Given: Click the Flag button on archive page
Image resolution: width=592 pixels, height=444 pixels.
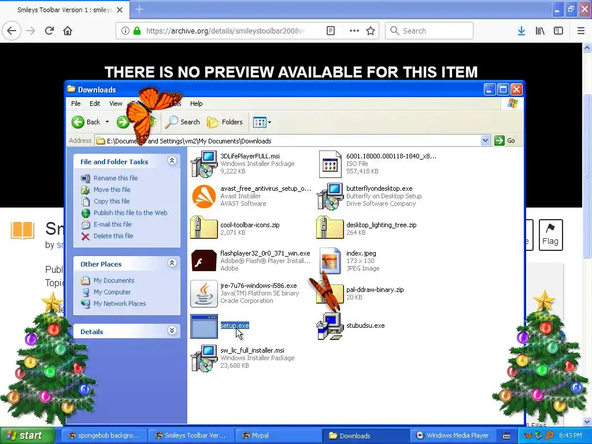Looking at the screenshot, I should click(550, 235).
